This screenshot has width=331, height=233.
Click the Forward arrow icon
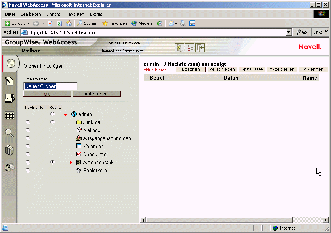pos(36,23)
